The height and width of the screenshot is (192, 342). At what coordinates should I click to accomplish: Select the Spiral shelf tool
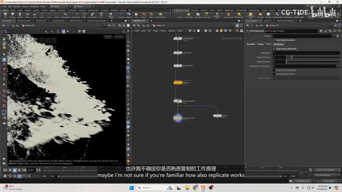click(144, 15)
